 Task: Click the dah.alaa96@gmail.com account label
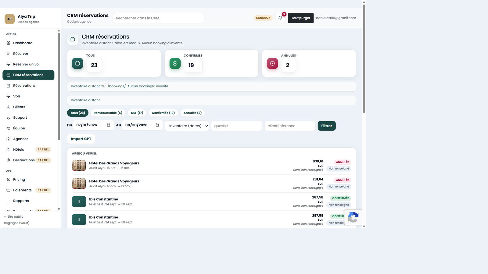[336, 18]
